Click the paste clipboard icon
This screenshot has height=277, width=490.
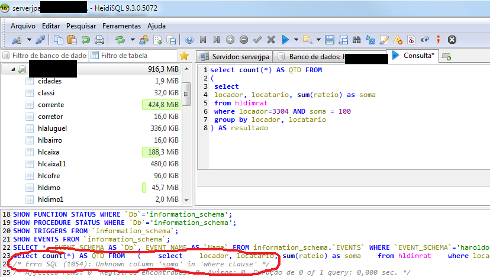pos(72,40)
